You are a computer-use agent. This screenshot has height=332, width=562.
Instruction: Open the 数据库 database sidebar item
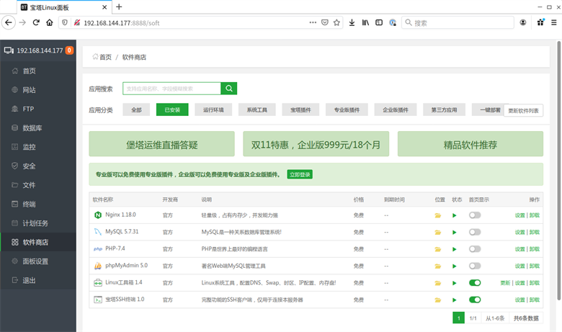(38, 128)
